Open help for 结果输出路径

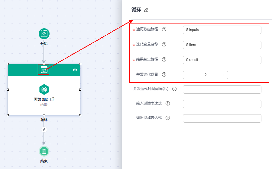pos(164,59)
